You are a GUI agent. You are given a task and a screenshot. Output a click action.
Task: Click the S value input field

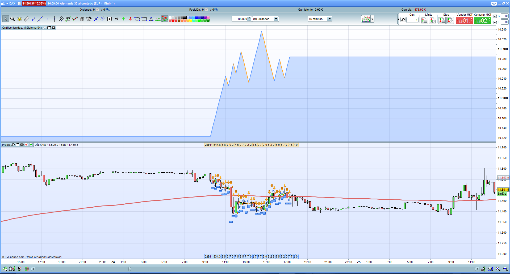pos(505,16)
